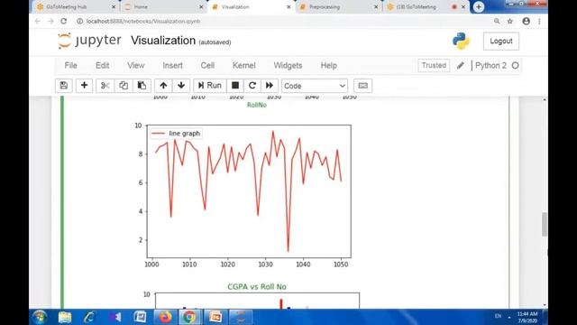
Task: Click the zoom magnifier icon in address bar
Action: (497, 22)
